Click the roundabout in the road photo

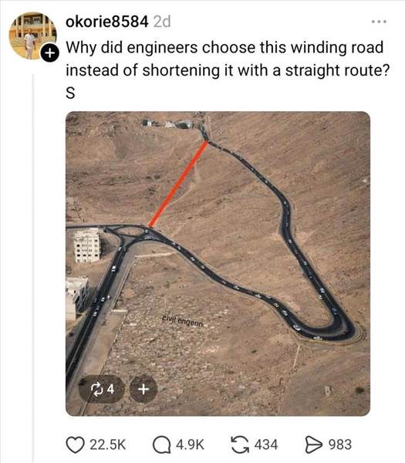coord(131,231)
